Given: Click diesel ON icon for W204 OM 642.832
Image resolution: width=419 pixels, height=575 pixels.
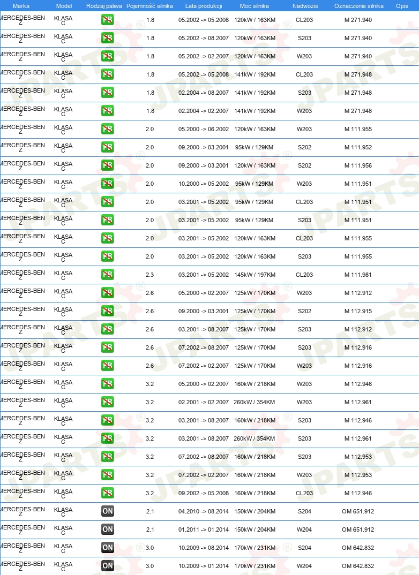Looking at the screenshot, I should [108, 566].
